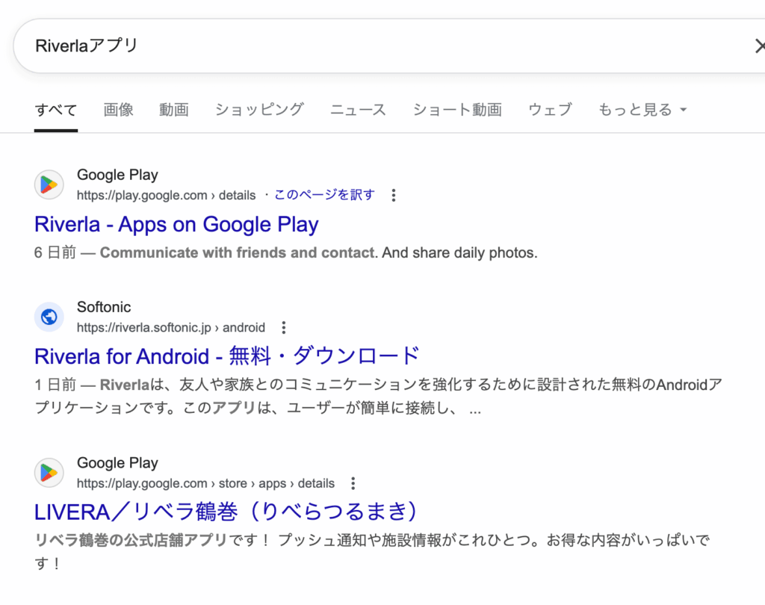
Task: Click the https://play.google.com › details URL
Action: pos(166,195)
